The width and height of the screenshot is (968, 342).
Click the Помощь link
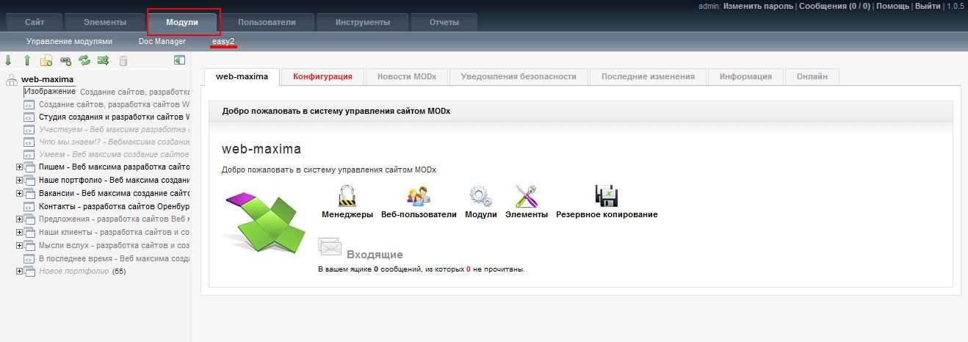892,6
